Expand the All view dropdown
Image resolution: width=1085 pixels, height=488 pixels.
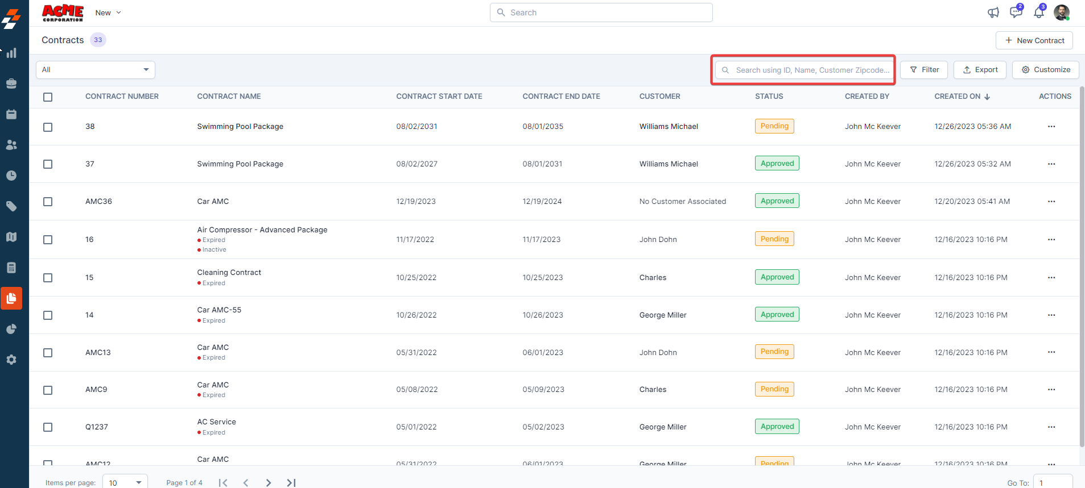pos(96,70)
